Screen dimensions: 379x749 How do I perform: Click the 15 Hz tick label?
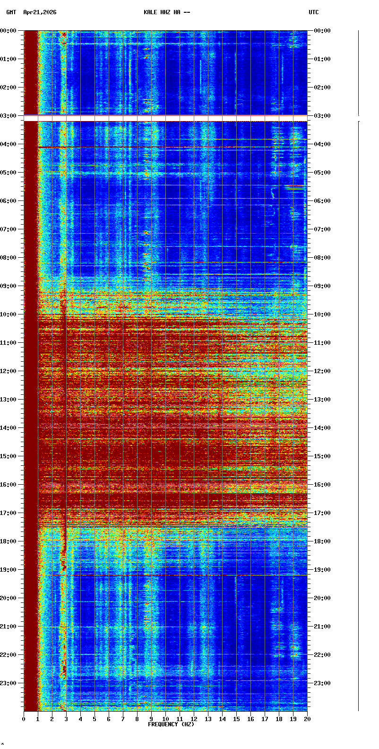236,719
